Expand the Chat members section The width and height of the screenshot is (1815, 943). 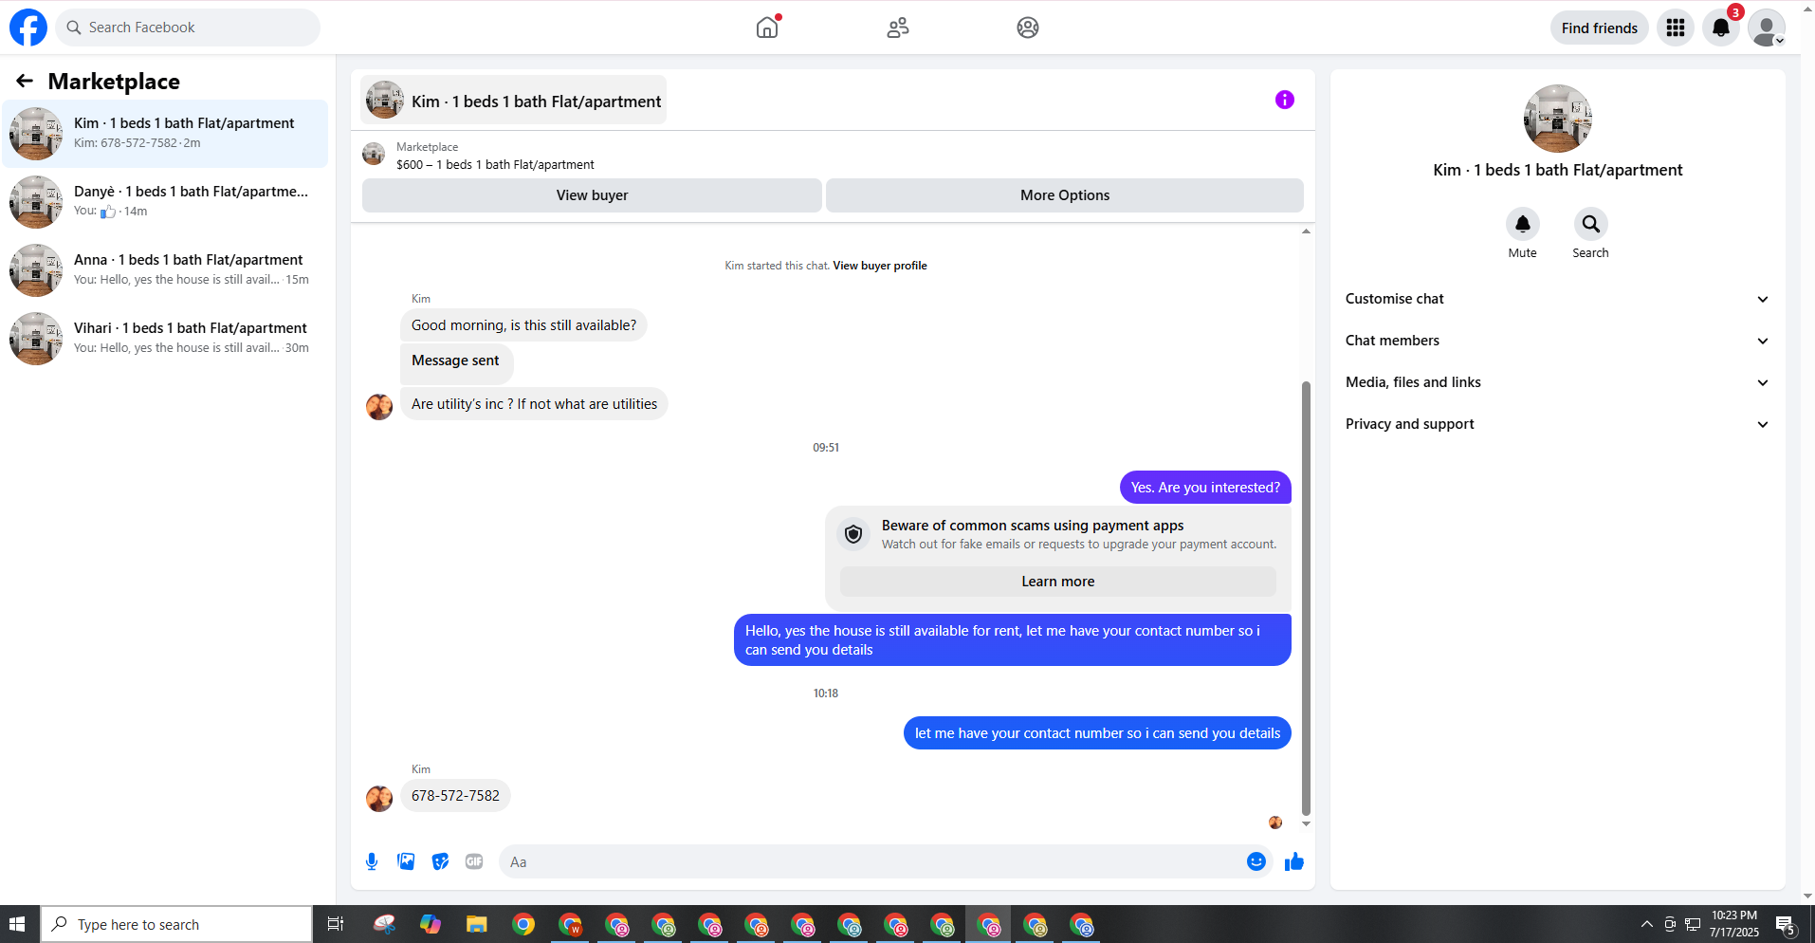point(1557,341)
